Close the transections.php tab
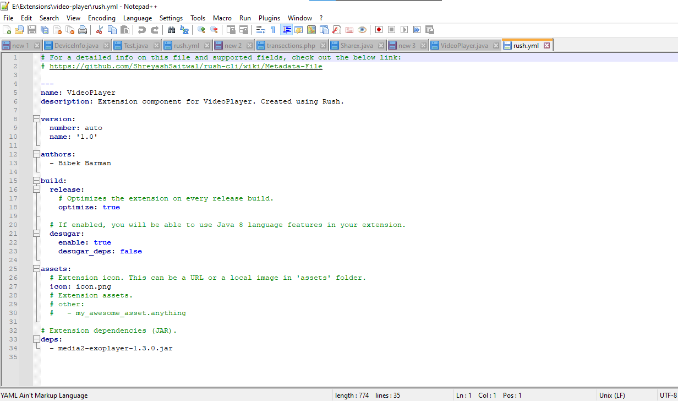 pos(323,46)
